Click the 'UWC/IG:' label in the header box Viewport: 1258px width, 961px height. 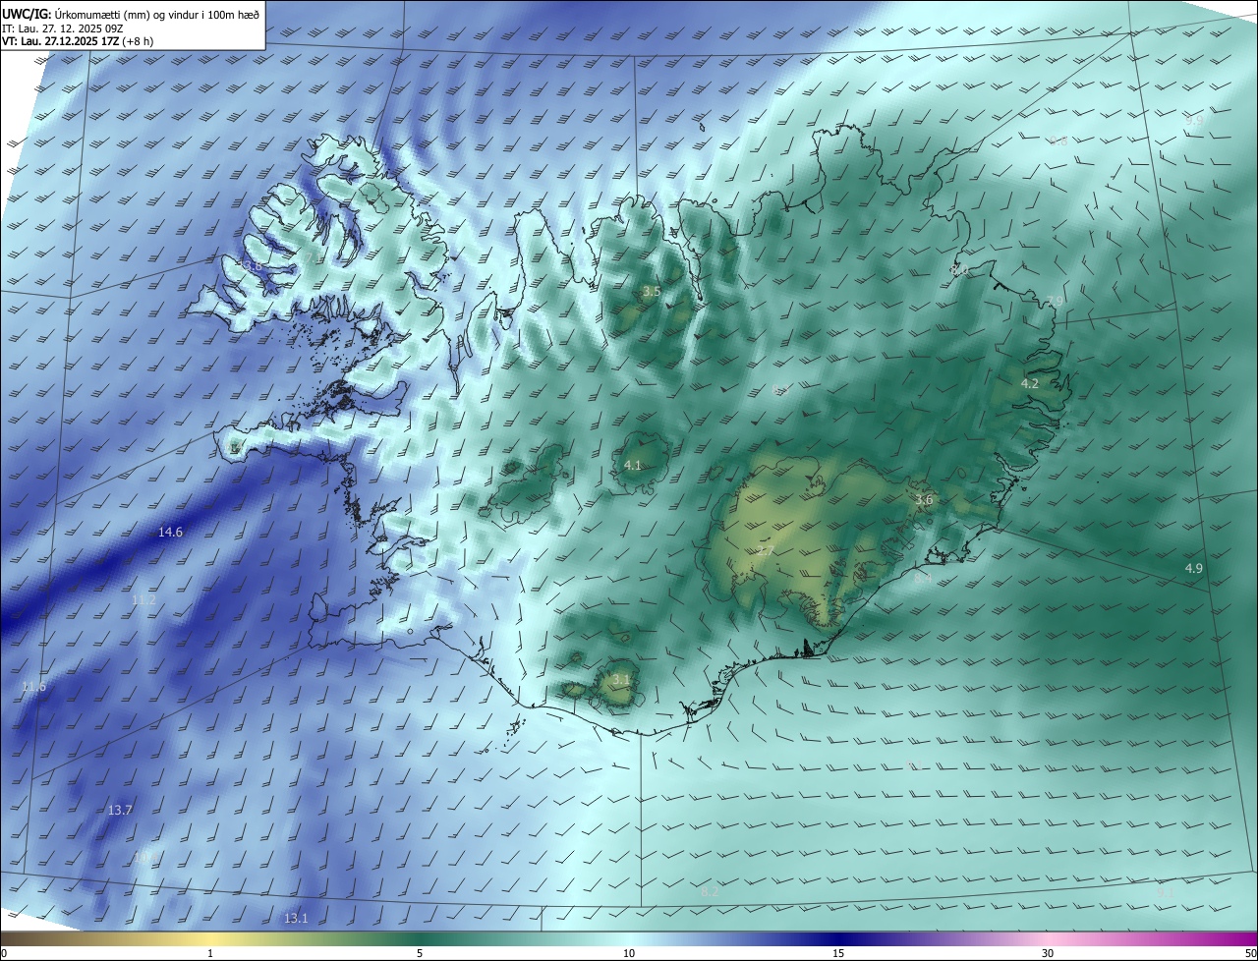(x=27, y=14)
